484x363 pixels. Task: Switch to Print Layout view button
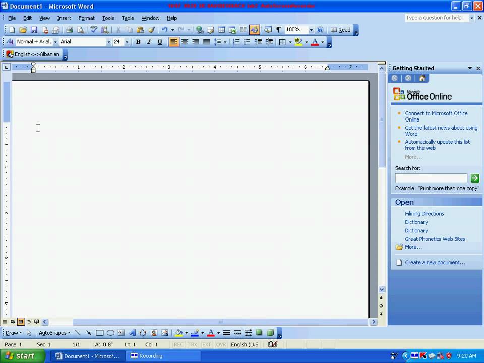[20, 322]
